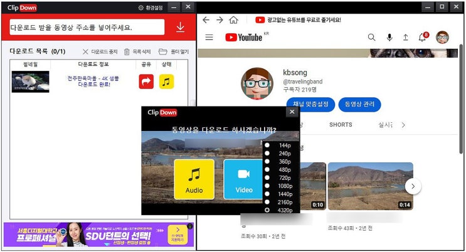Select 144p resolution radio button

[267, 145]
